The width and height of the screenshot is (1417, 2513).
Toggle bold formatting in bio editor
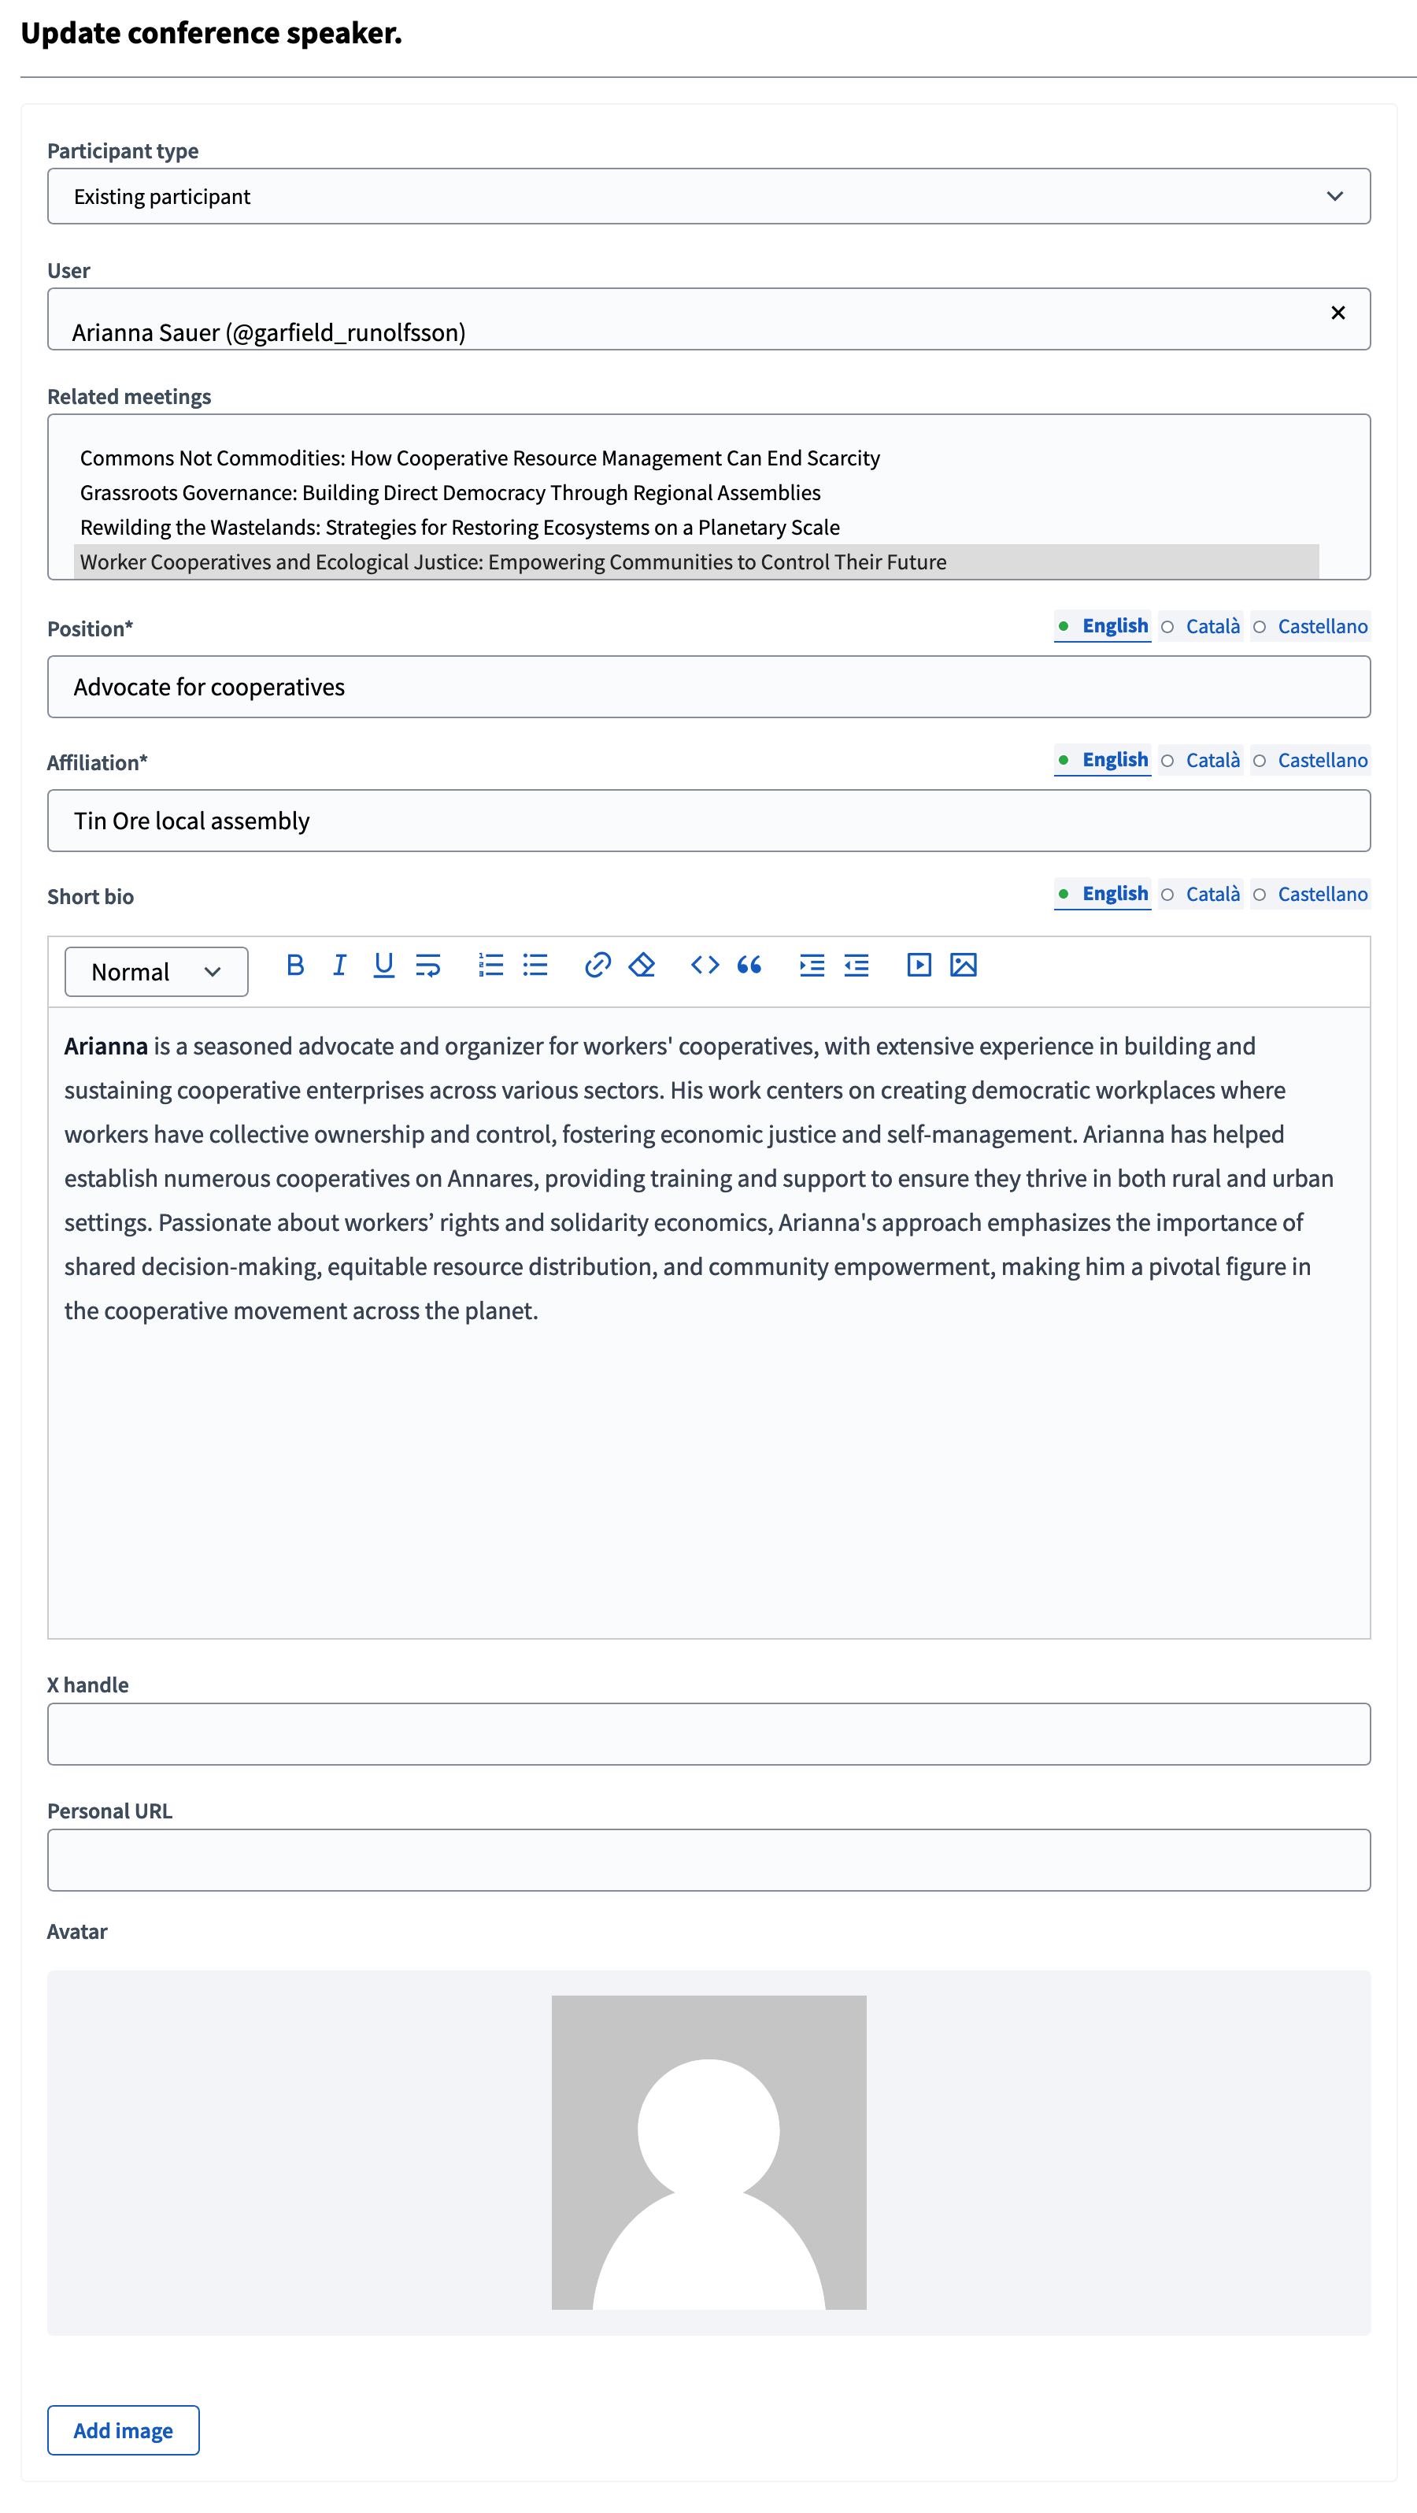(x=295, y=965)
